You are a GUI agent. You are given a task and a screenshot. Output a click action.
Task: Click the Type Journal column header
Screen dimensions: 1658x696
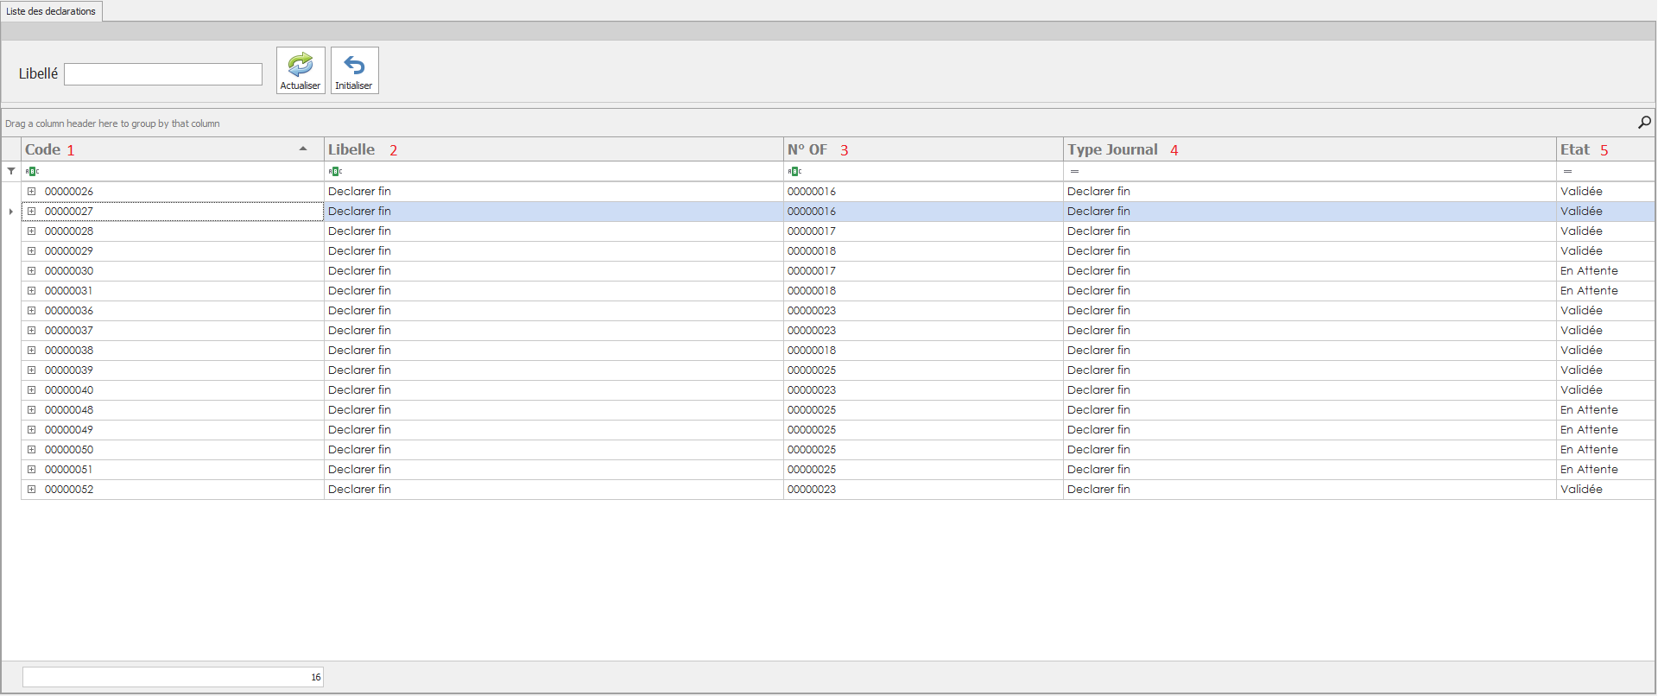pyautogui.click(x=1112, y=149)
